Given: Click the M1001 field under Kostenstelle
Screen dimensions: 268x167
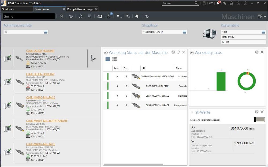Looking at the screenshot, I should pyautogui.click(x=243, y=42).
